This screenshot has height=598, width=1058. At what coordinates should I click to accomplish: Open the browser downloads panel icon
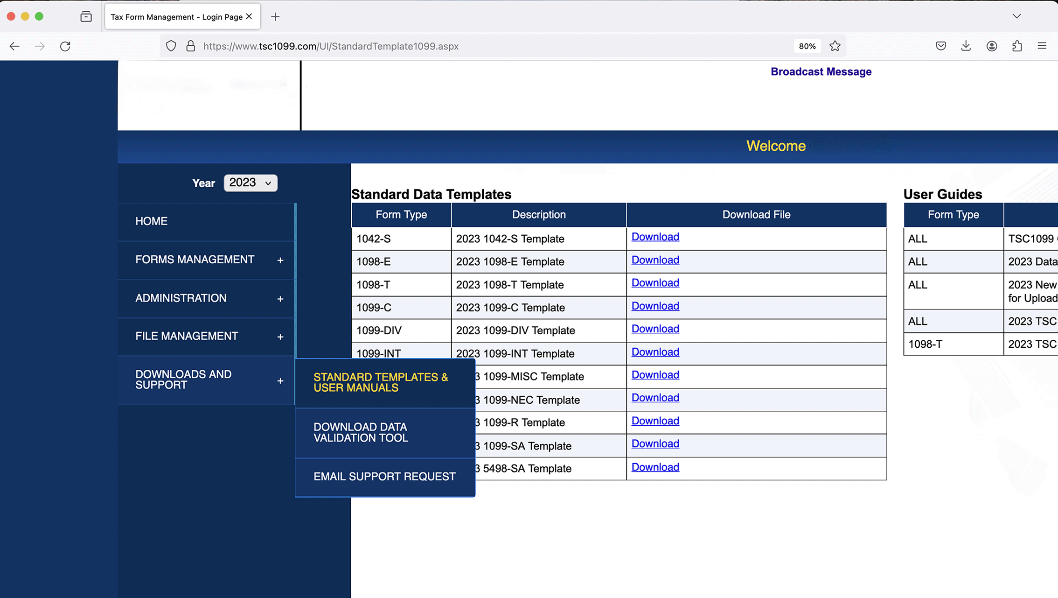click(x=966, y=46)
